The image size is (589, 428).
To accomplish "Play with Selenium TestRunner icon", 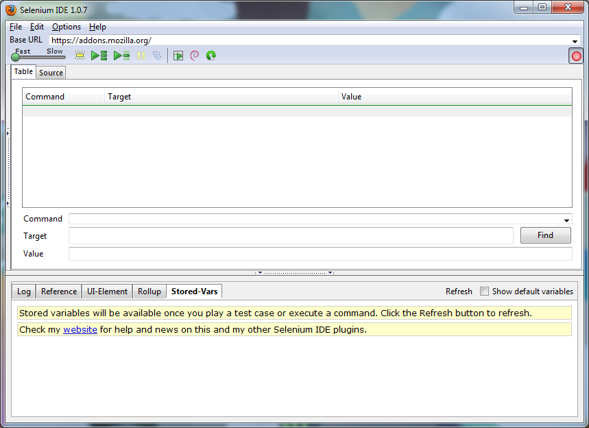I will coord(178,56).
